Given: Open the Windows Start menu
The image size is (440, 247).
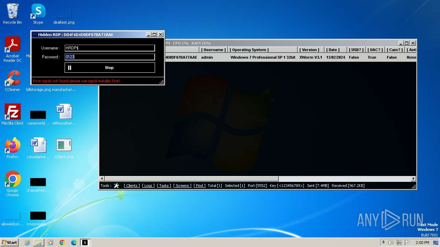Looking at the screenshot, I should coord(9,243).
